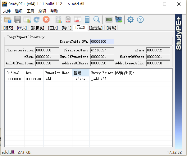
Task: Switch to the [导入] tab
Action: point(66,28)
